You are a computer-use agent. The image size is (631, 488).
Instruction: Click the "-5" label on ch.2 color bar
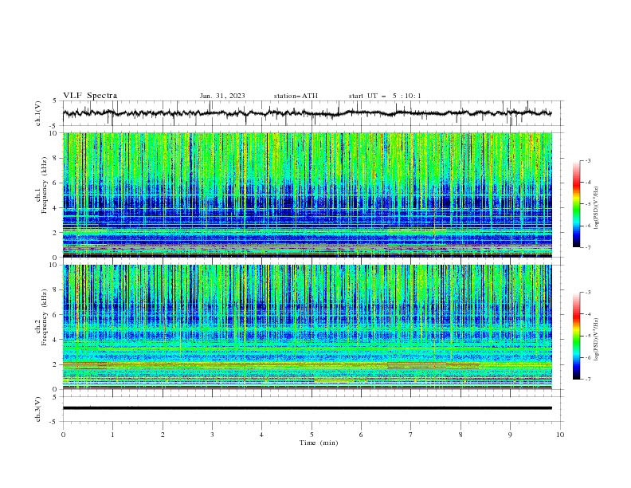coord(588,336)
